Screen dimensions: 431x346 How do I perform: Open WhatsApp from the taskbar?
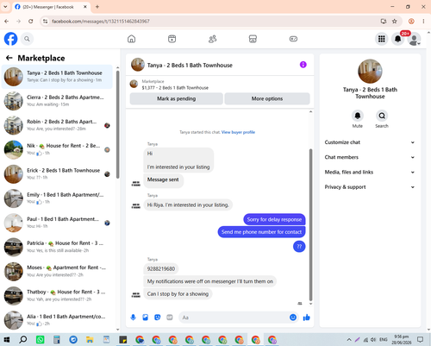pos(40,340)
